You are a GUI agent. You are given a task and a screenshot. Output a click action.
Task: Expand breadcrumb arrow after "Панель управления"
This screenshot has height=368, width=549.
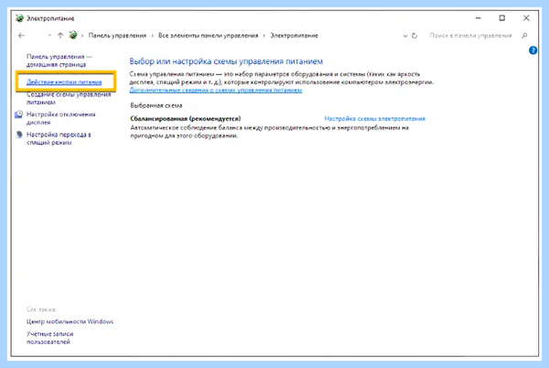pyautogui.click(x=152, y=36)
